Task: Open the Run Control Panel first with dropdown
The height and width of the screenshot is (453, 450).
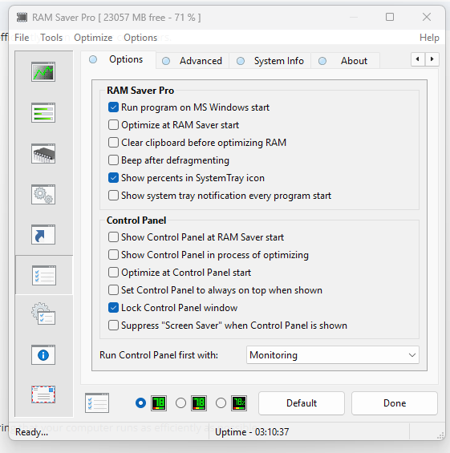Action: [333, 354]
